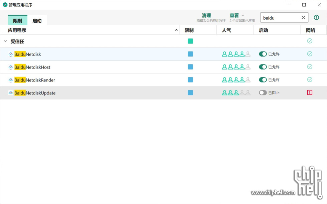The height and width of the screenshot is (204, 327).
Task: Clear the baidu search text
Action: (x=303, y=17)
